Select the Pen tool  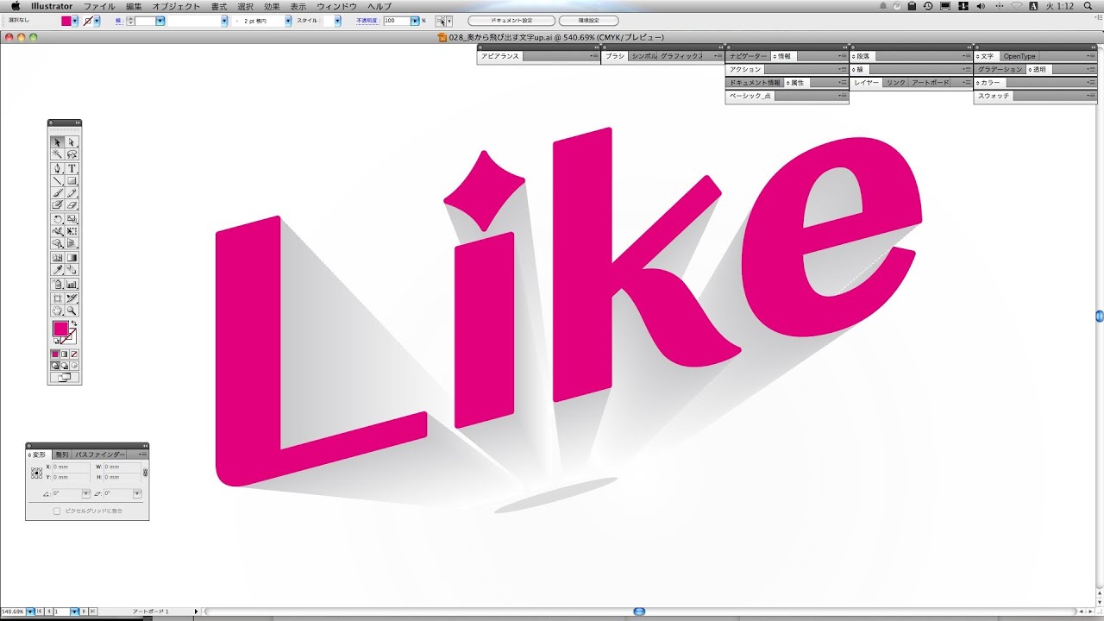[x=57, y=168]
